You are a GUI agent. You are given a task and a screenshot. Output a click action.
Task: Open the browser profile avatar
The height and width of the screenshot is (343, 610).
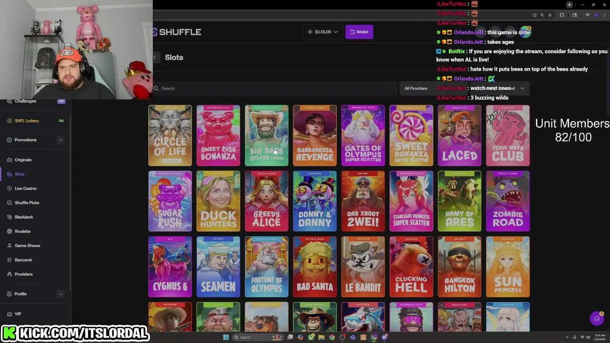tap(596, 15)
